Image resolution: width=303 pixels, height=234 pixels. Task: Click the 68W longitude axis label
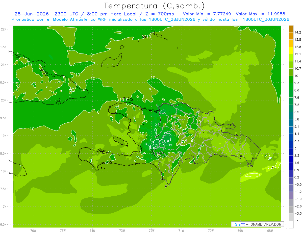pyautogui.click(x=270, y=231)
